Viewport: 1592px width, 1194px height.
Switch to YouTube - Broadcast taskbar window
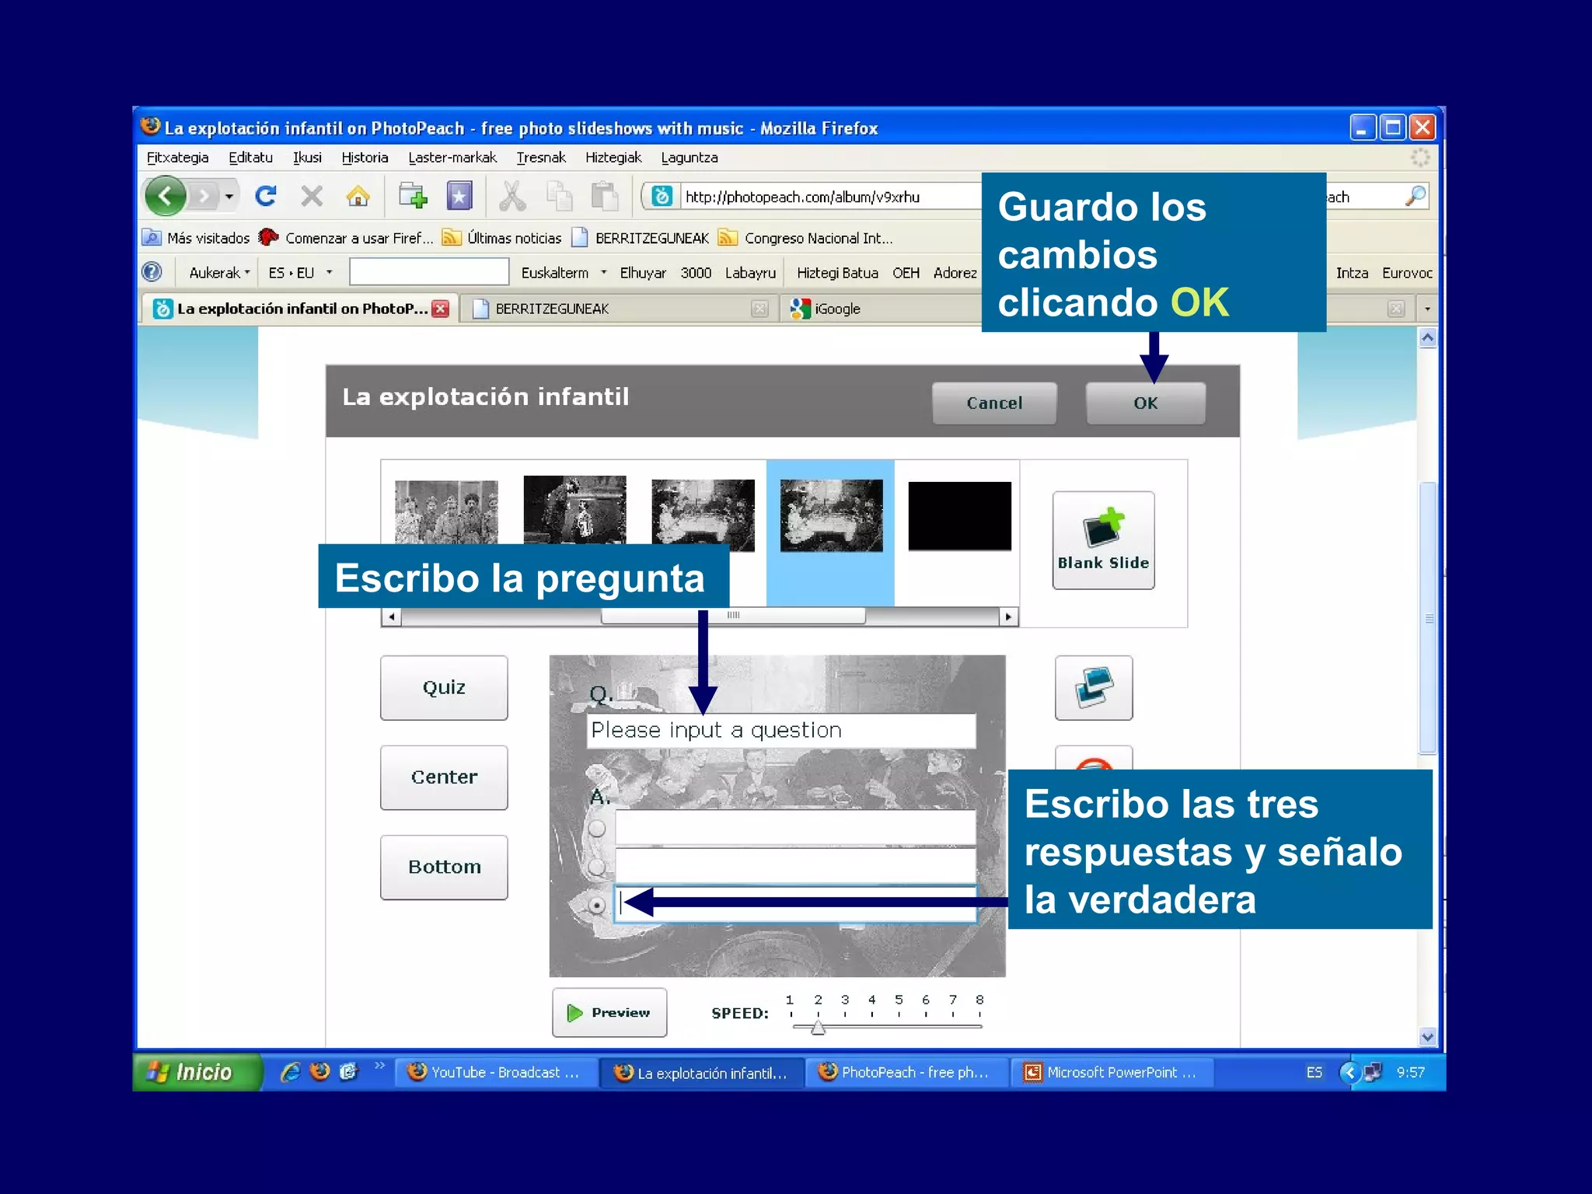point(496,1073)
